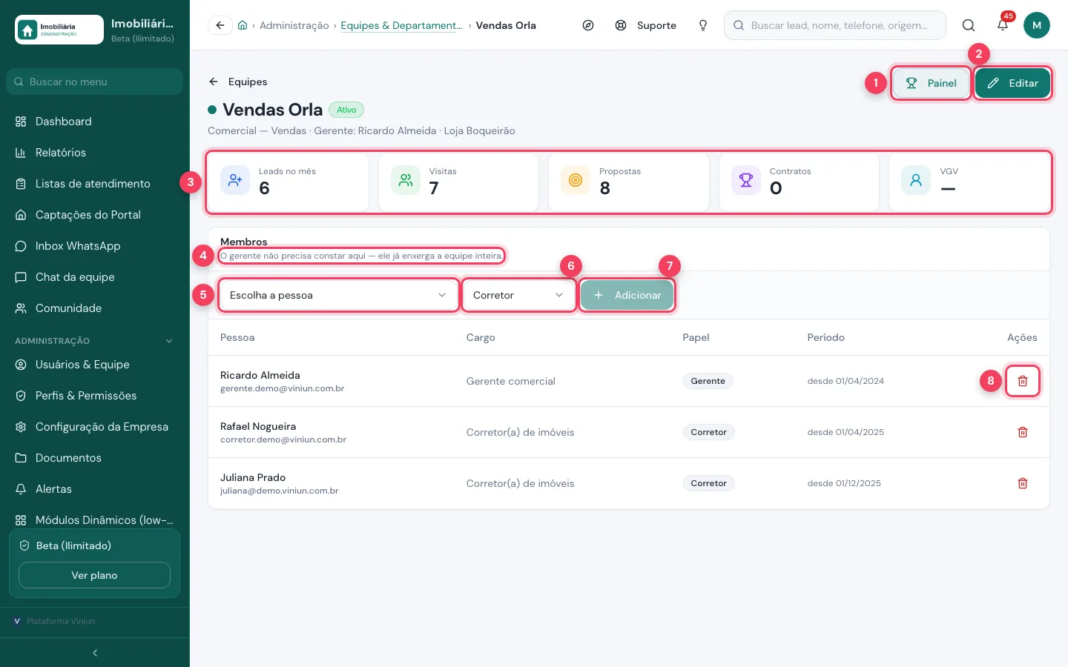The width and height of the screenshot is (1068, 667).
Task: Open Documentos in the sidebar
Action: 95,458
